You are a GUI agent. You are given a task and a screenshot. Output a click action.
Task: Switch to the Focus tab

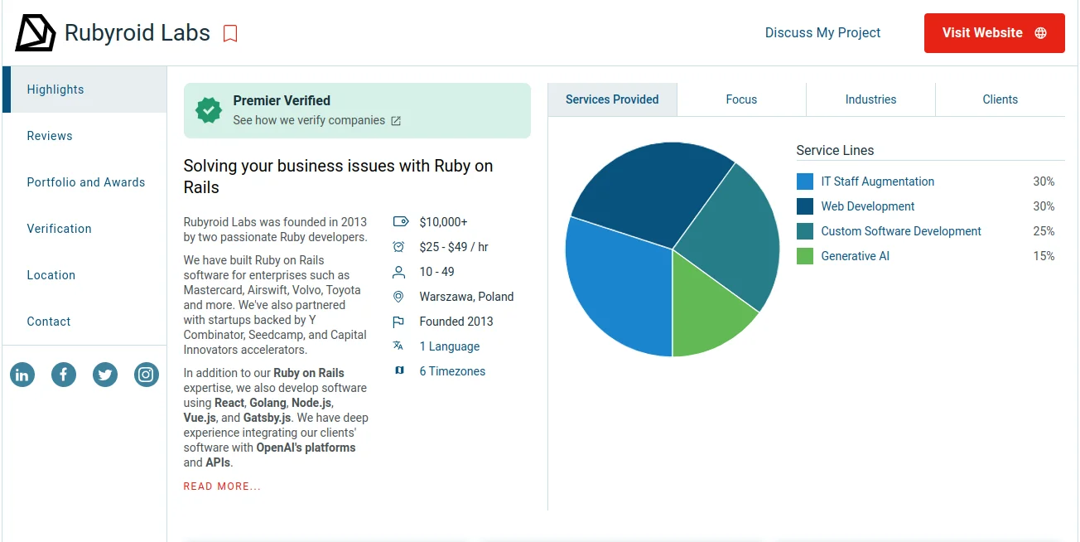741,99
